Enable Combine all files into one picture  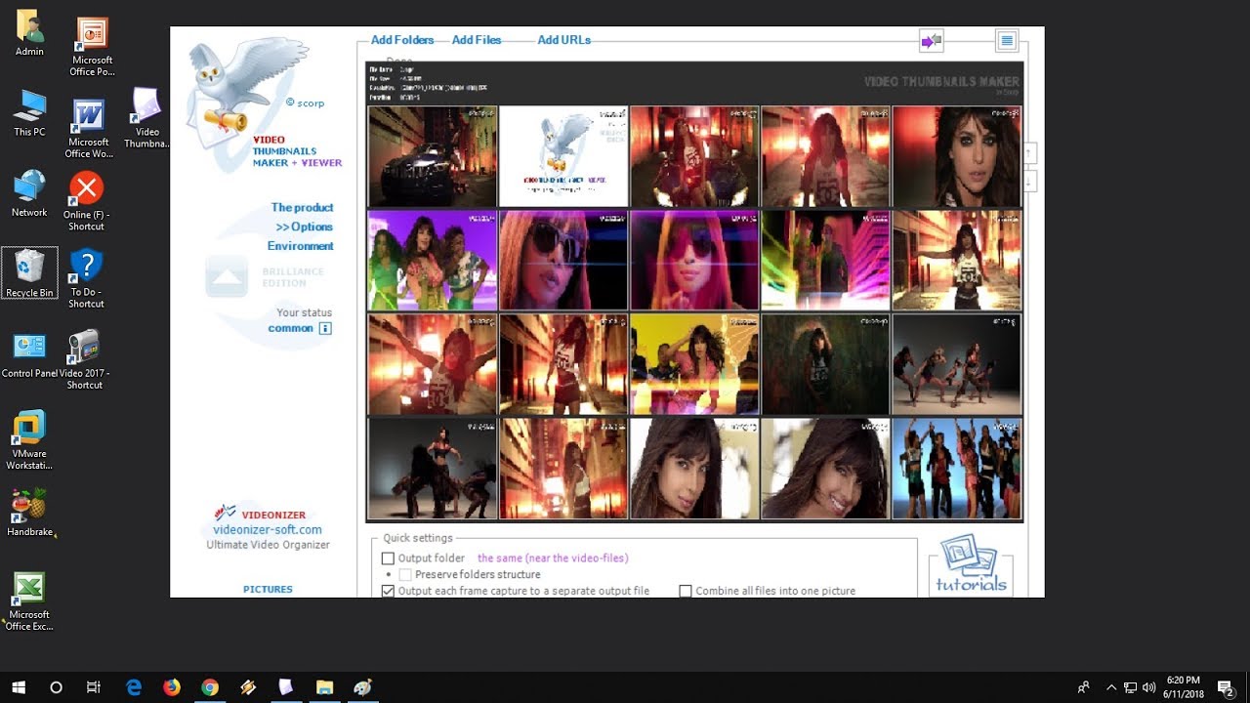[685, 591]
